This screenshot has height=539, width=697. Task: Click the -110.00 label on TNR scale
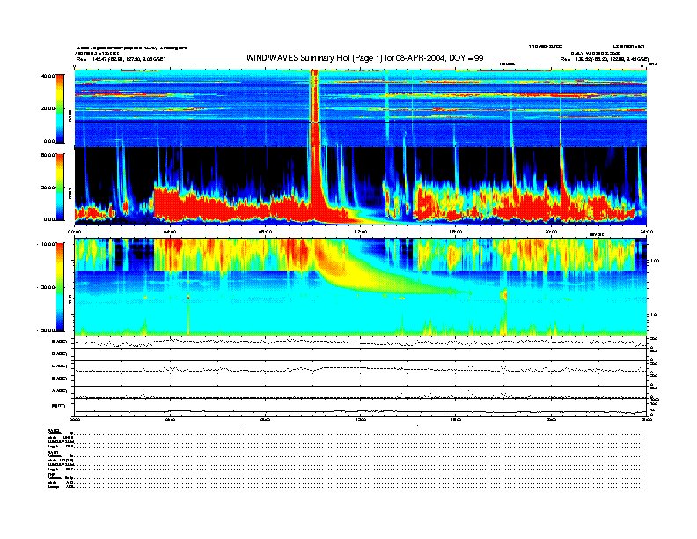click(x=46, y=244)
